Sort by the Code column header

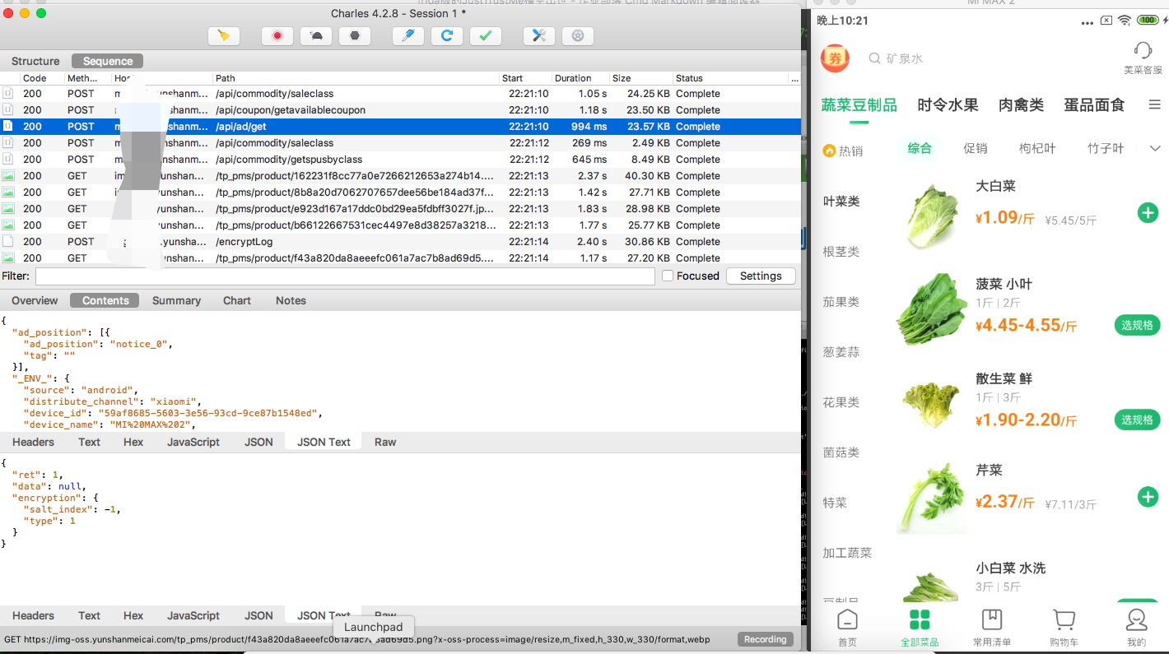pos(35,78)
